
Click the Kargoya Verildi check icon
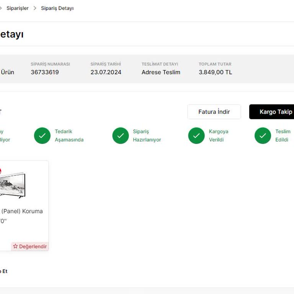coord(196,136)
